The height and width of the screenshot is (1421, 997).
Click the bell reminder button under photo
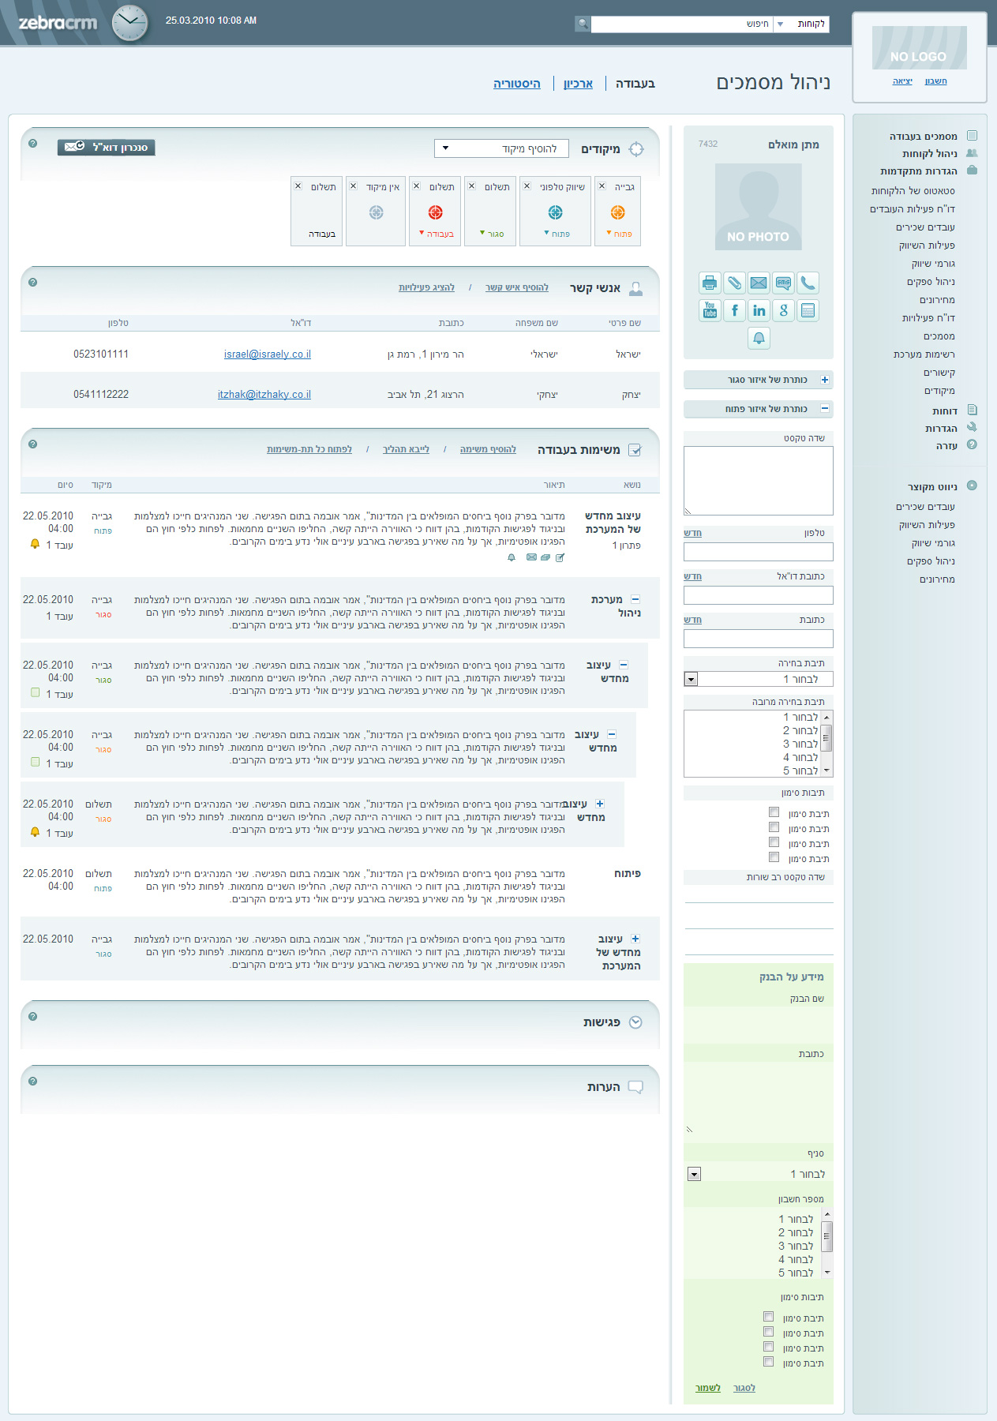point(759,338)
